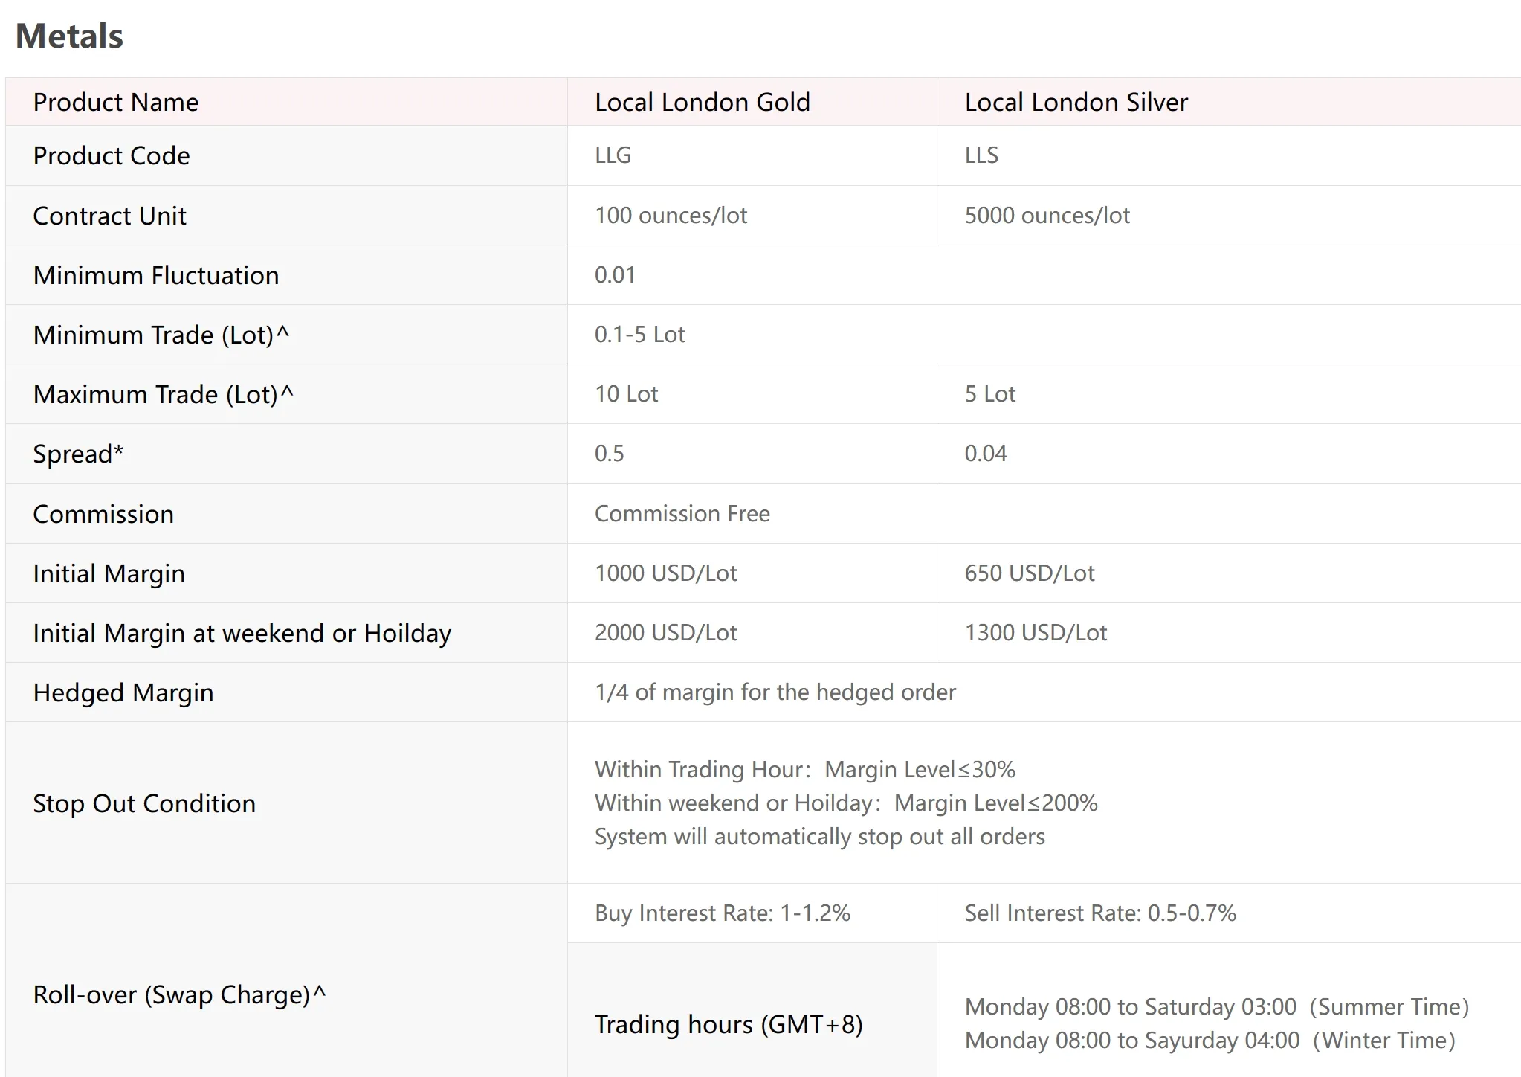
Task: Select the Trading hours (GMT+8) cell
Action: coord(752,1010)
